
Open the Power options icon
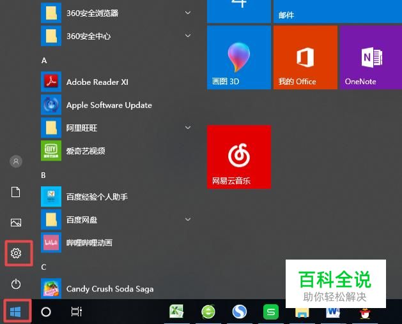16,284
